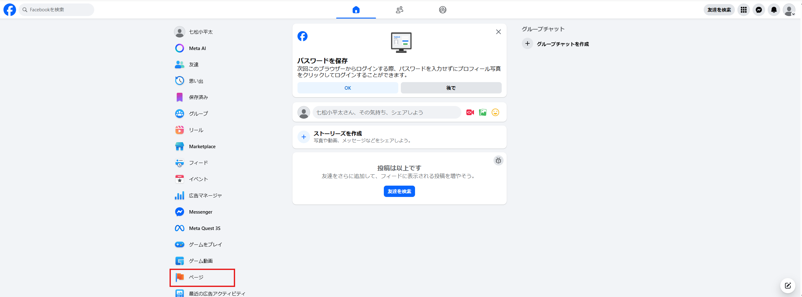The width and height of the screenshot is (802, 297).
Task: Click 友達を検索 in the feed card
Action: tap(399, 191)
